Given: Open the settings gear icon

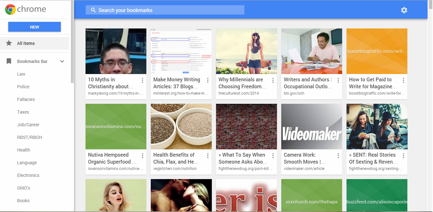Looking at the screenshot, I should 404,10.
